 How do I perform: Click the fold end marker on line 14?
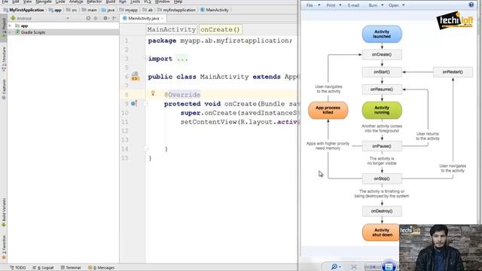(145, 149)
